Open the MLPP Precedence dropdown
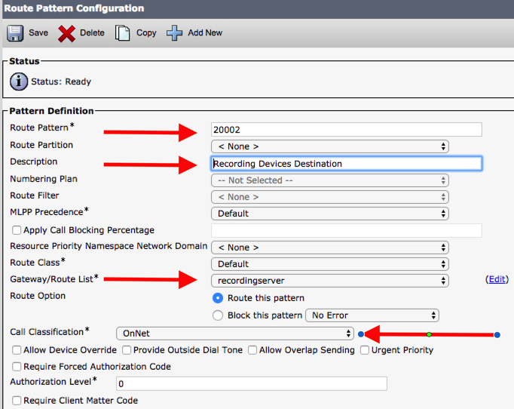Image resolution: width=514 pixels, height=409 pixels. pos(329,214)
